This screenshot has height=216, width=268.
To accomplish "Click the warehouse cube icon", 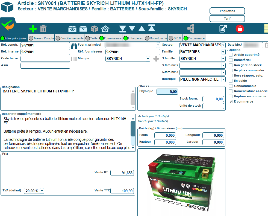I will coord(105,29).
